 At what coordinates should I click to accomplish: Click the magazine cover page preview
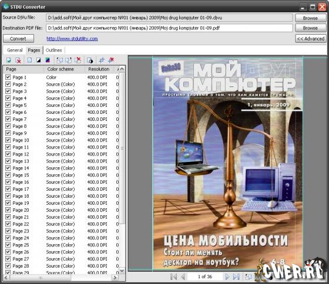(228, 164)
